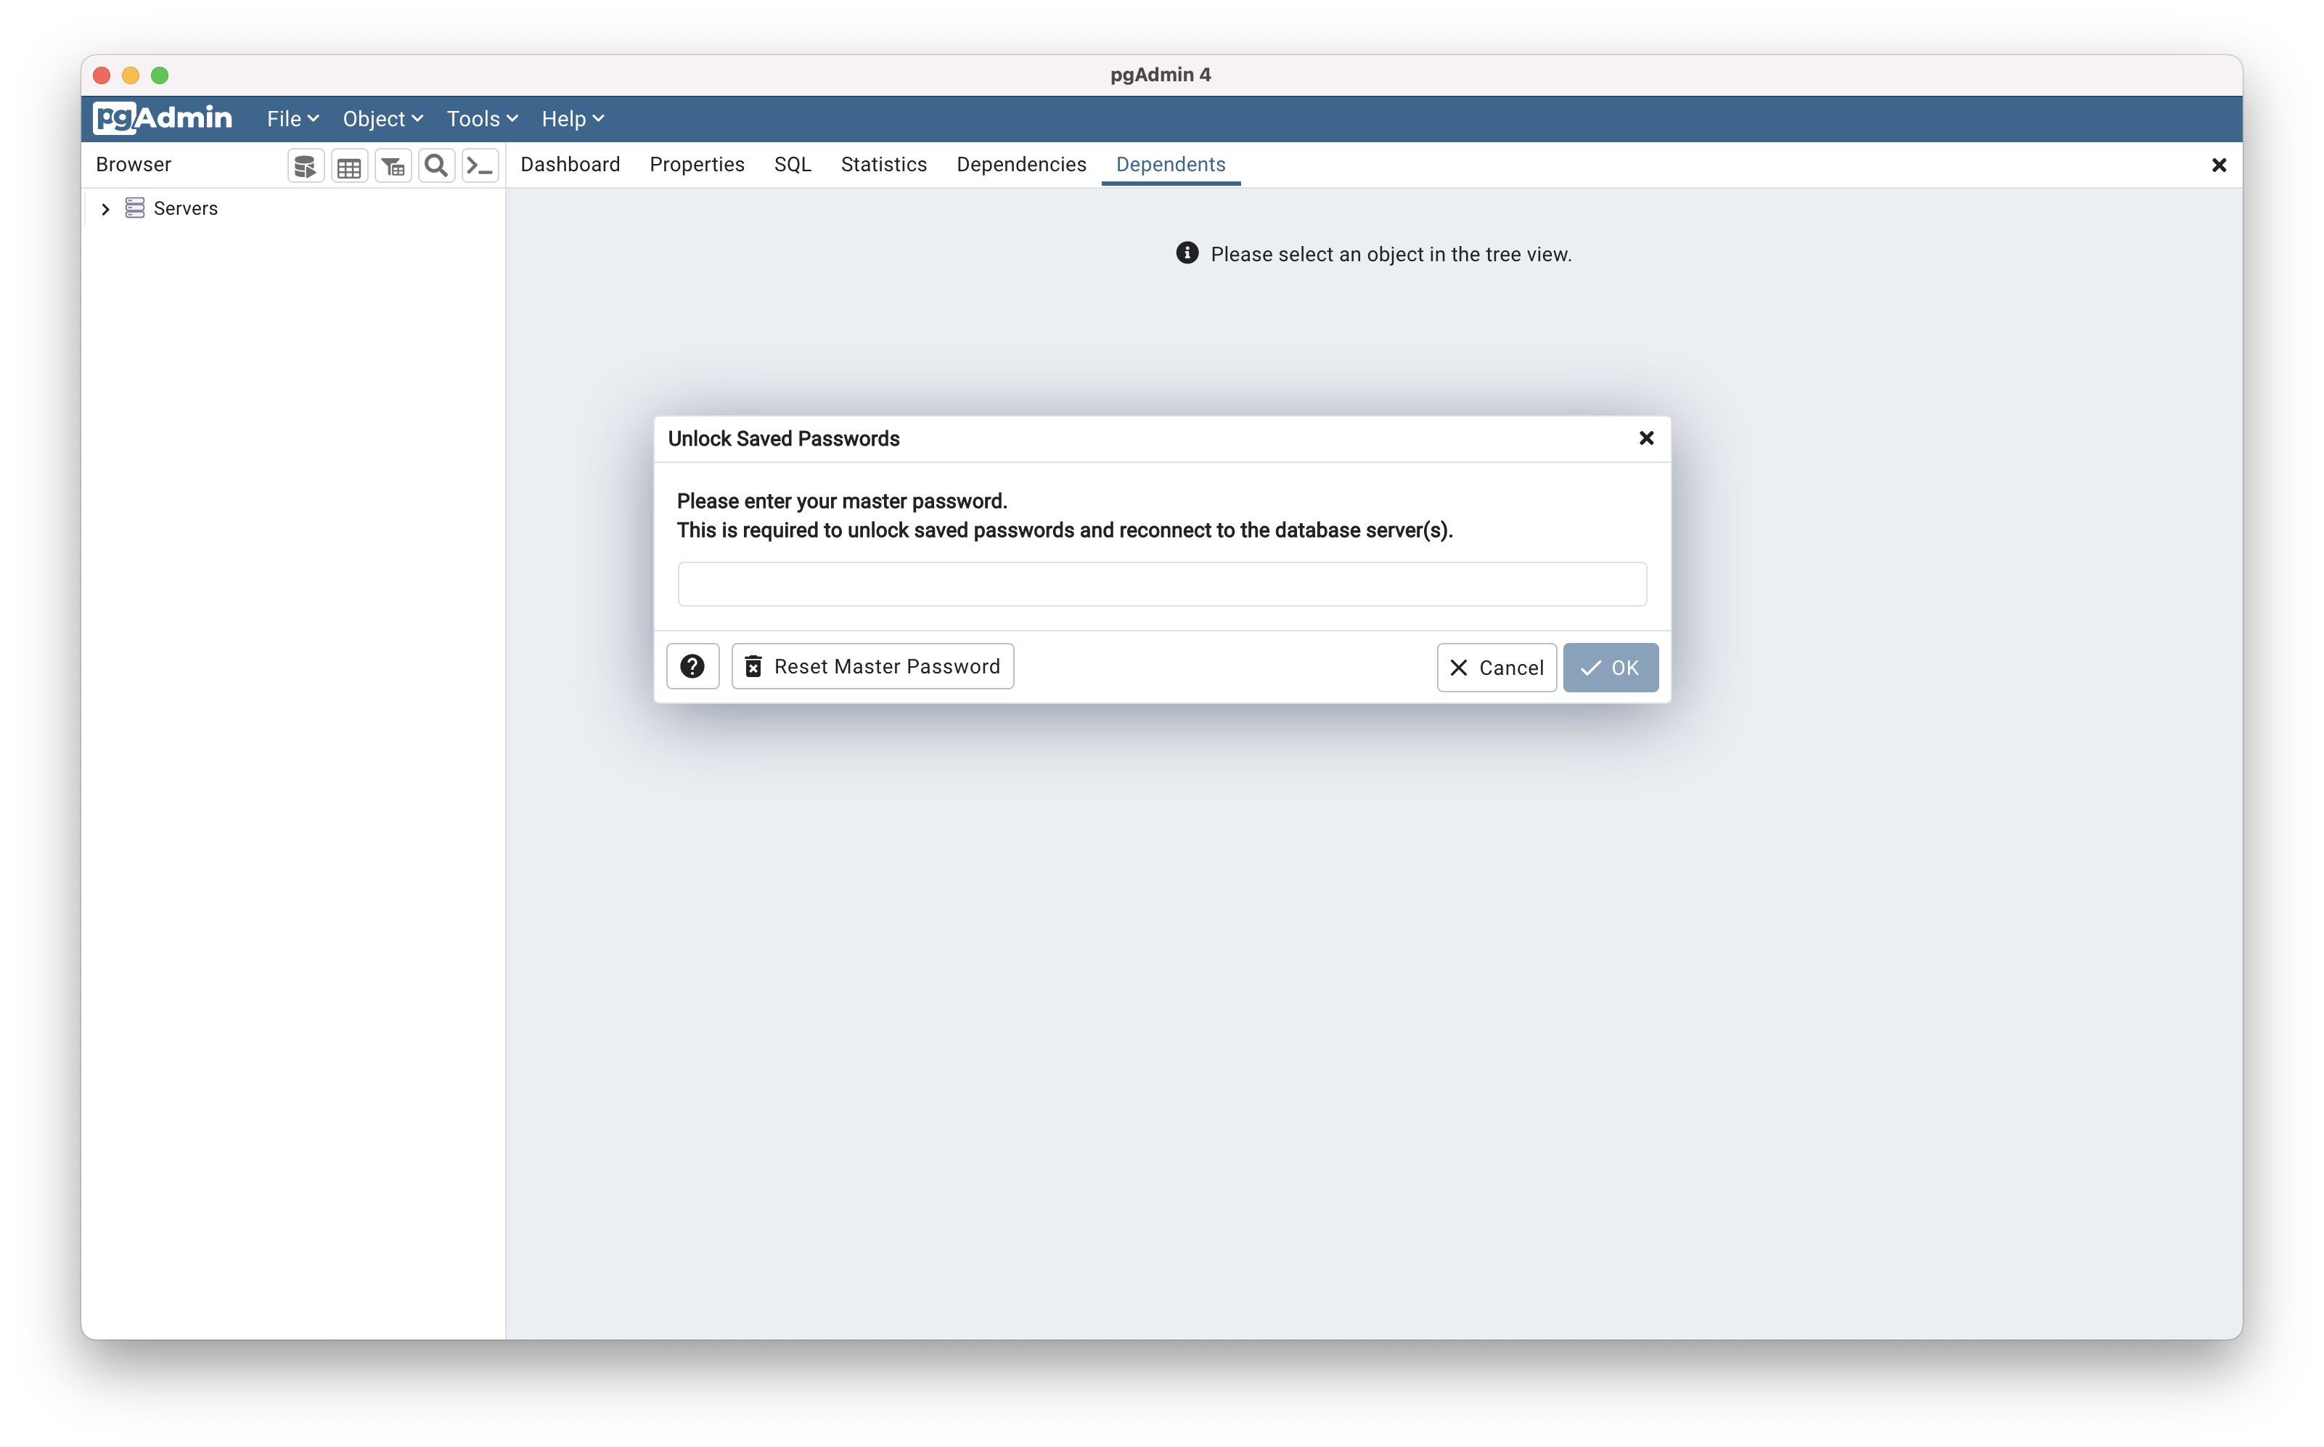Click the Search Objects magnifier icon

pos(436,165)
